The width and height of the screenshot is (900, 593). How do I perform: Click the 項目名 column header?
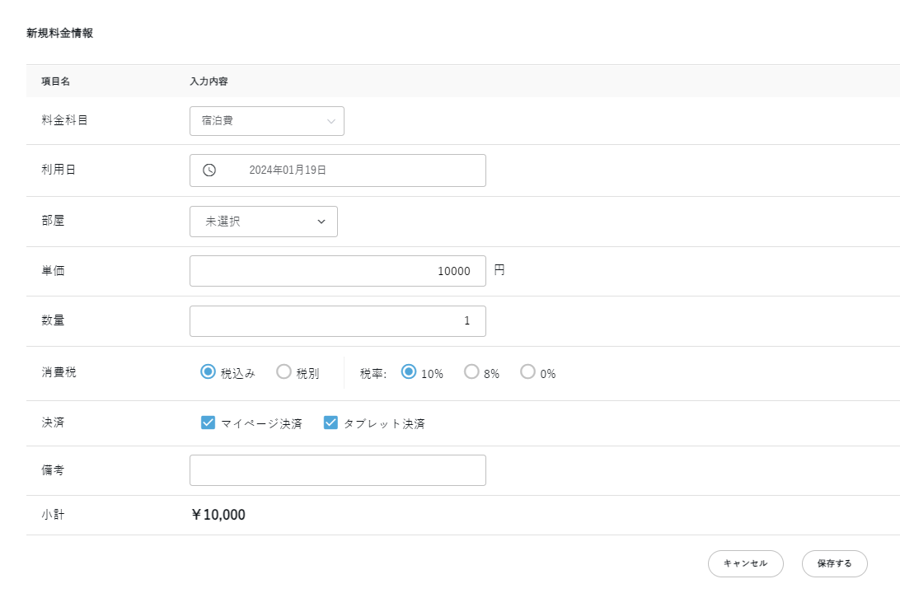pos(56,82)
